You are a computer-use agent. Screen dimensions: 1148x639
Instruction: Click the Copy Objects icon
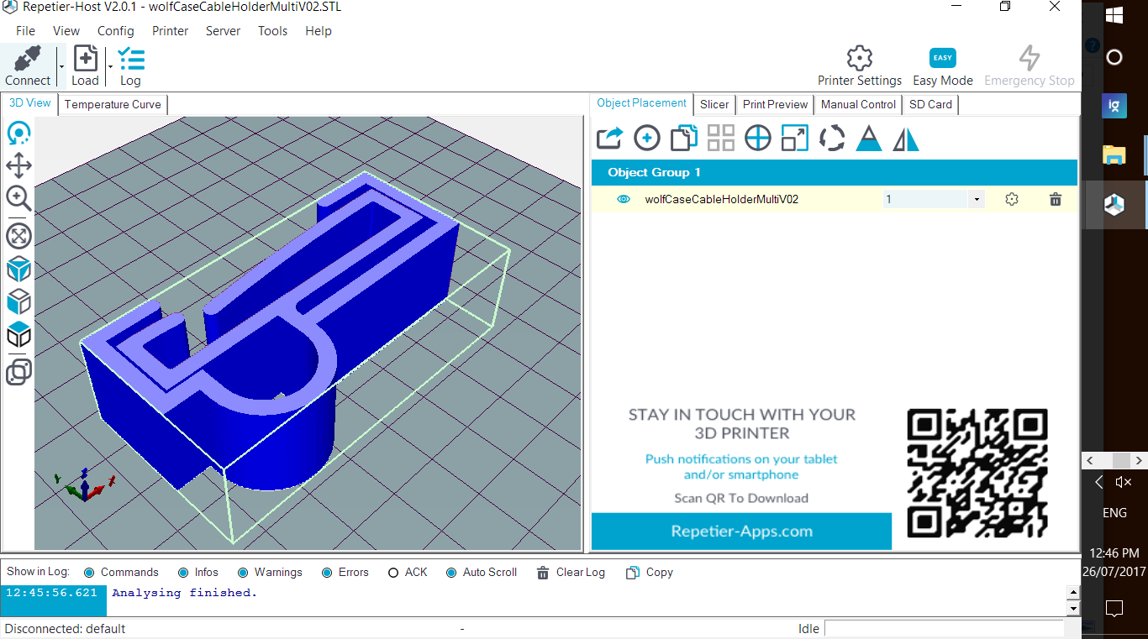point(683,138)
